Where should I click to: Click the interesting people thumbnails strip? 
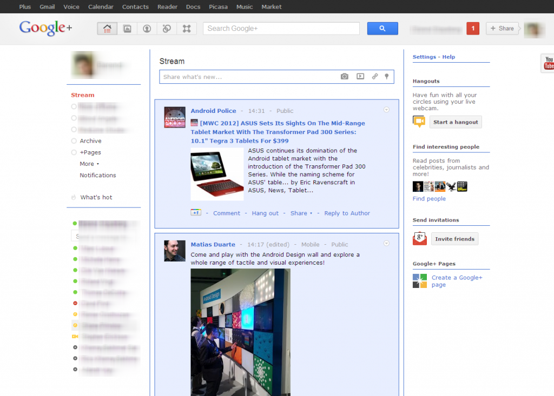pyautogui.click(x=440, y=186)
